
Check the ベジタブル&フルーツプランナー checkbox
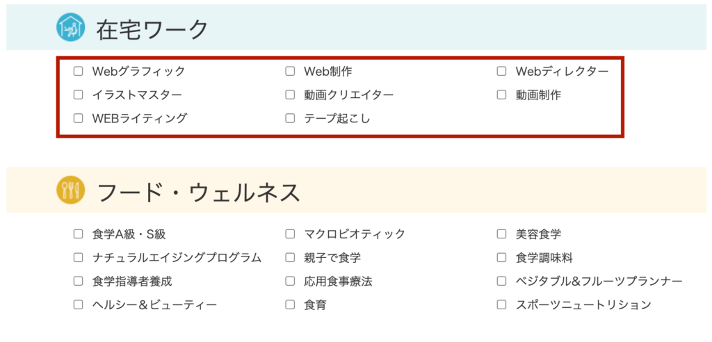(501, 282)
